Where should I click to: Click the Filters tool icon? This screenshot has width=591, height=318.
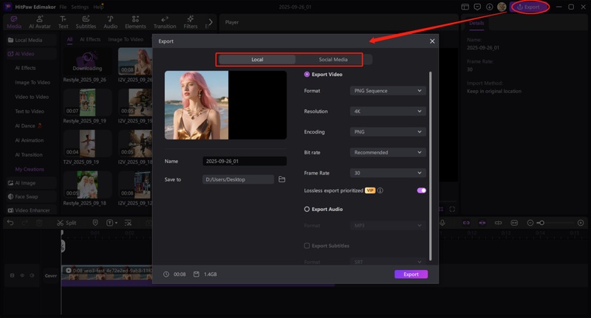coord(191,21)
